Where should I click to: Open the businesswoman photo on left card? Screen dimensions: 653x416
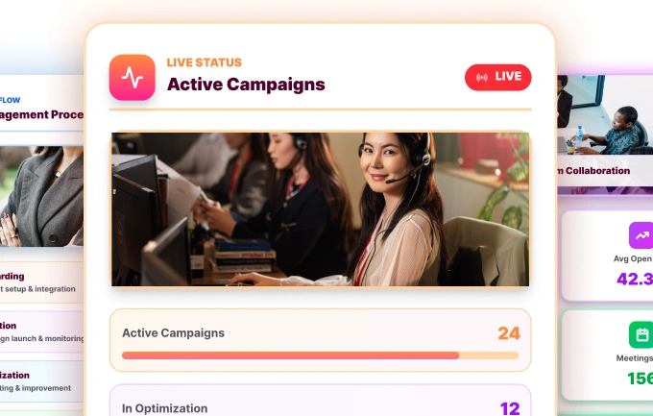coord(41,196)
